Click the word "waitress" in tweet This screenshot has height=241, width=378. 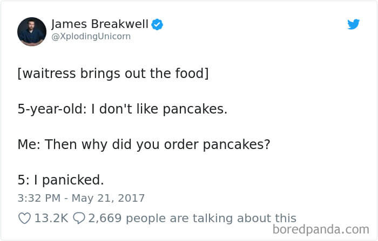click(x=46, y=73)
